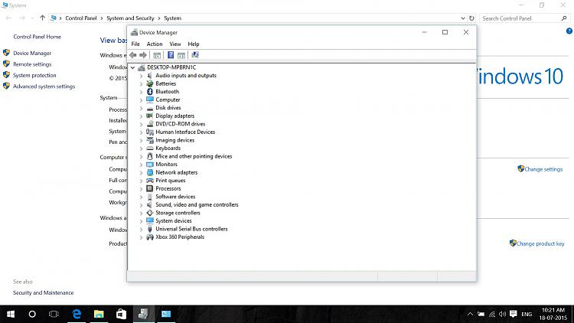Select the Bluetooth device category icon

click(150, 92)
